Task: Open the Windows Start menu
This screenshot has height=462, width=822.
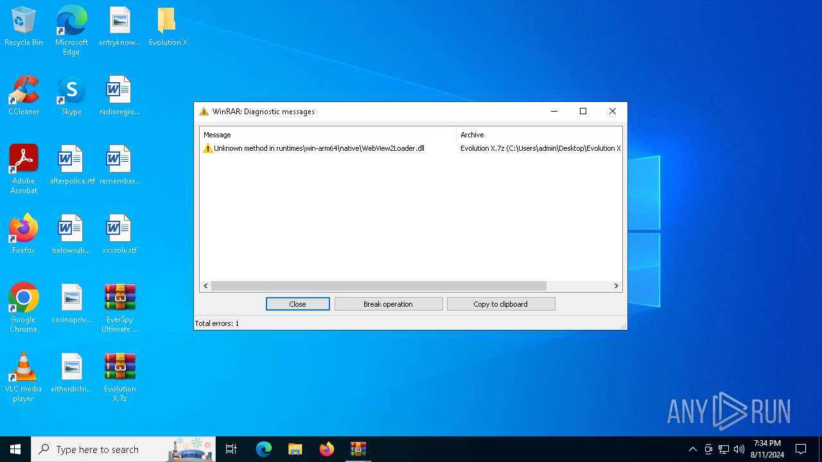Action: [x=15, y=449]
